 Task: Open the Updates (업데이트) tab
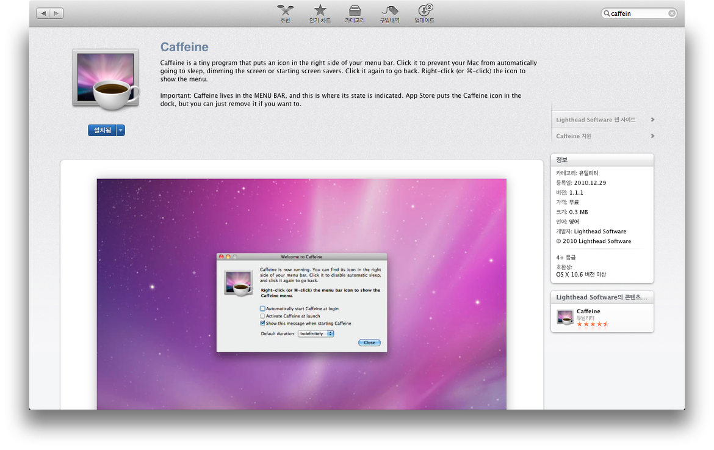[x=424, y=13]
